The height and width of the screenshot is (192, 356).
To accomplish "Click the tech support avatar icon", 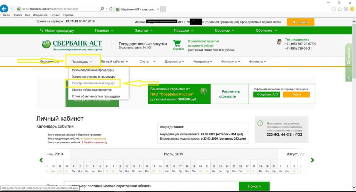I will coord(279,41).
